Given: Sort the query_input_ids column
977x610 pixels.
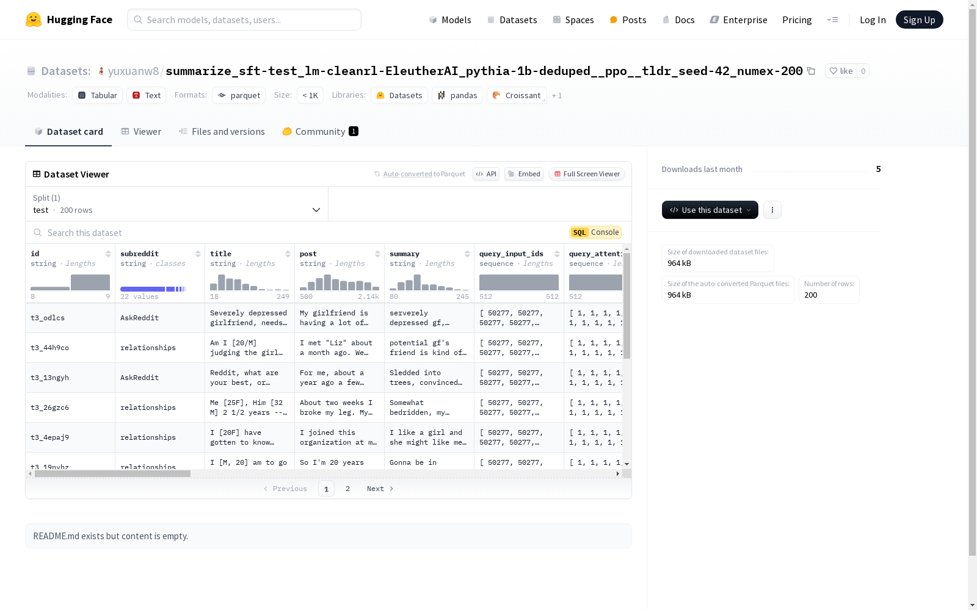Looking at the screenshot, I should pos(557,254).
